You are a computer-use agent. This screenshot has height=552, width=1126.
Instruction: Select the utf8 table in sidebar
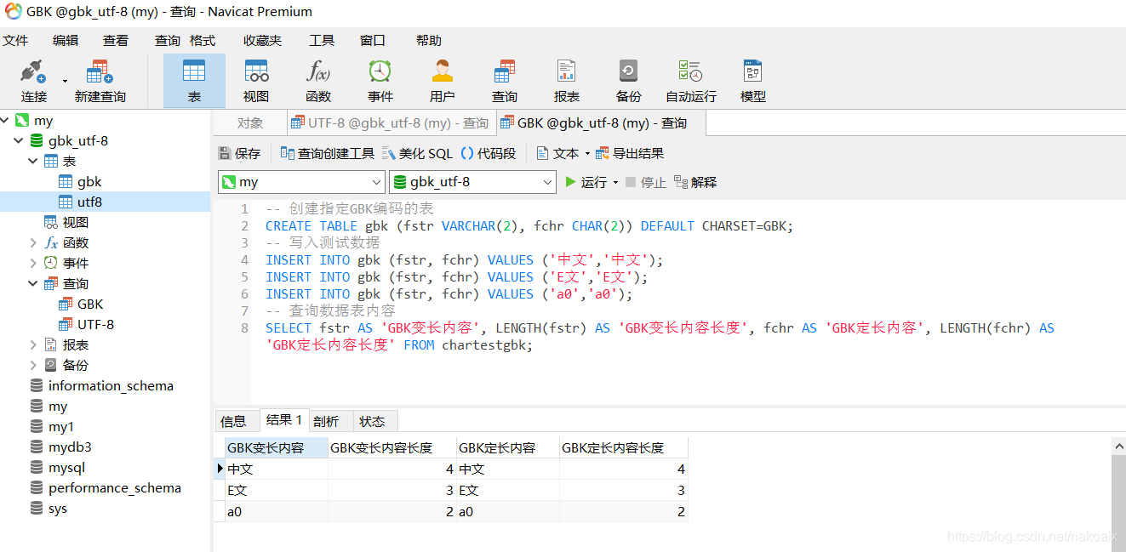tap(89, 202)
